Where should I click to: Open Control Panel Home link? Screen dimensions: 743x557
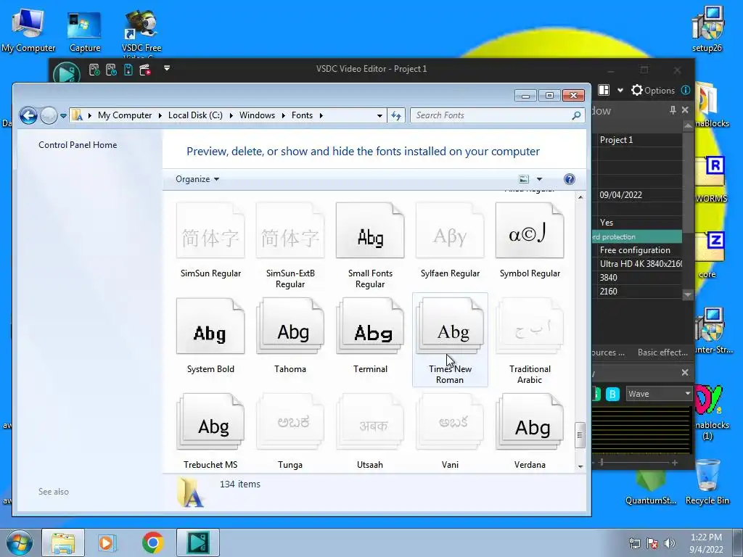click(x=78, y=145)
